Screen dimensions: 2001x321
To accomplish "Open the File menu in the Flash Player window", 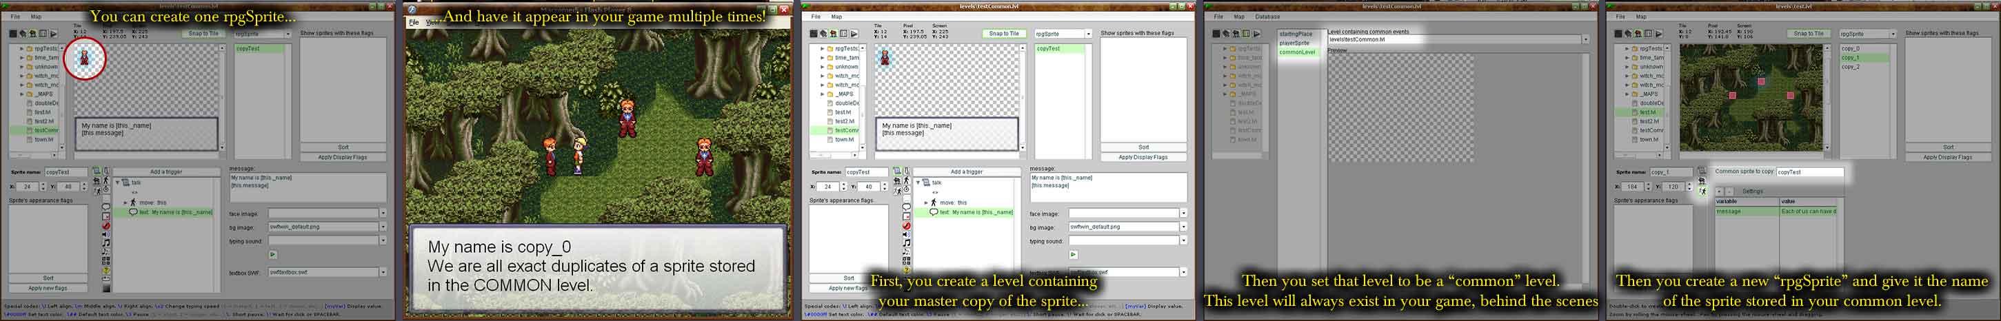I will coord(414,23).
